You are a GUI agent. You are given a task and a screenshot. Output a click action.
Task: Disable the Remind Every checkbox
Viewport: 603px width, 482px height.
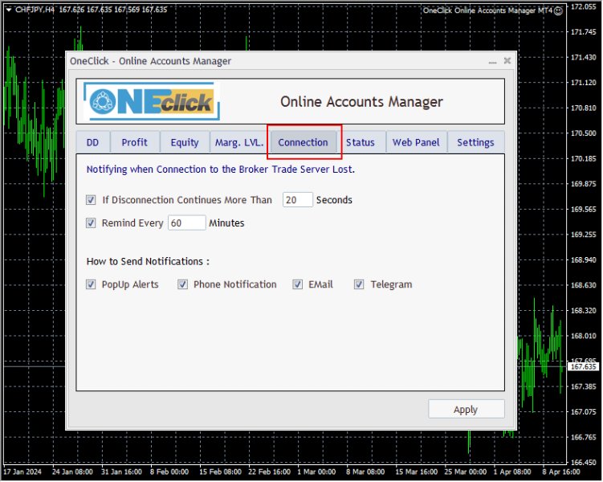(91, 223)
